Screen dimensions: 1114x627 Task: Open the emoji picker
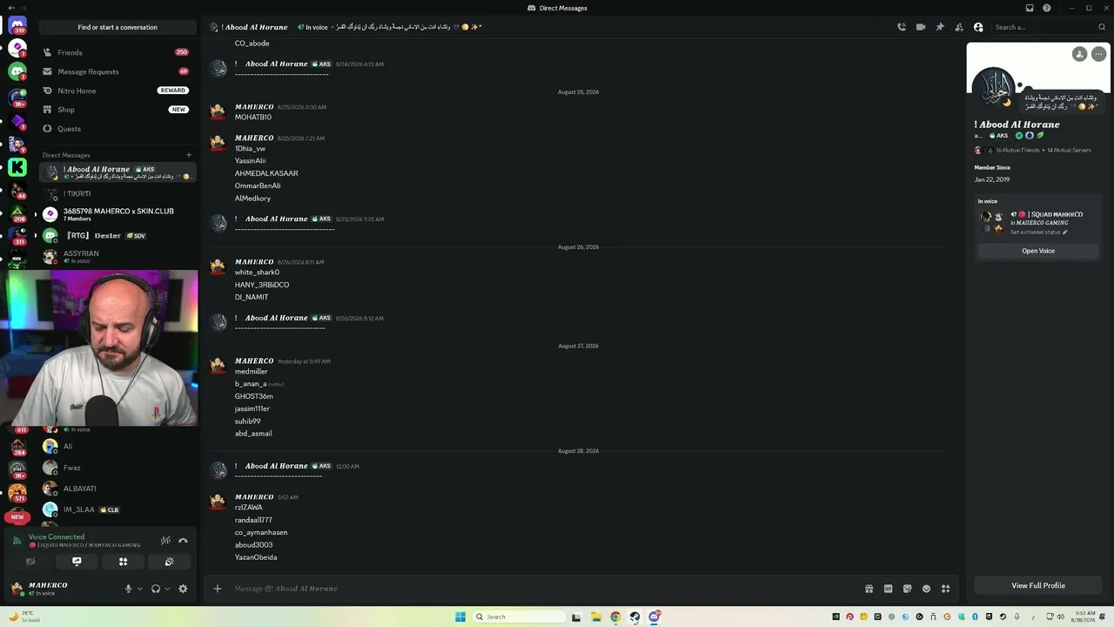tap(926, 589)
